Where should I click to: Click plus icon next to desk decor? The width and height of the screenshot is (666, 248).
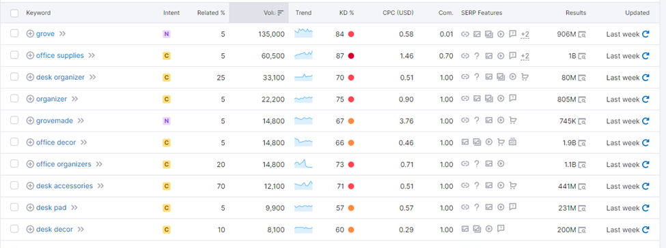(x=30, y=230)
